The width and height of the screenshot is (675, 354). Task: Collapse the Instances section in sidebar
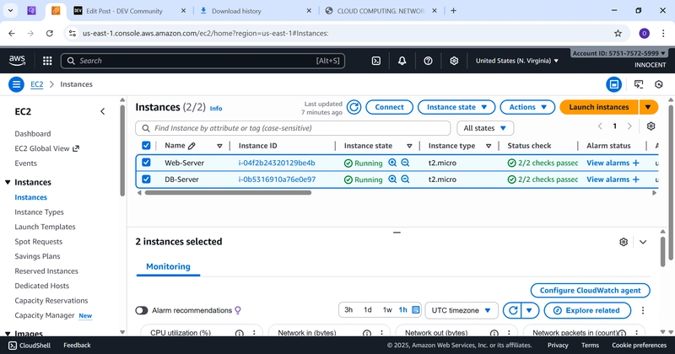8,182
